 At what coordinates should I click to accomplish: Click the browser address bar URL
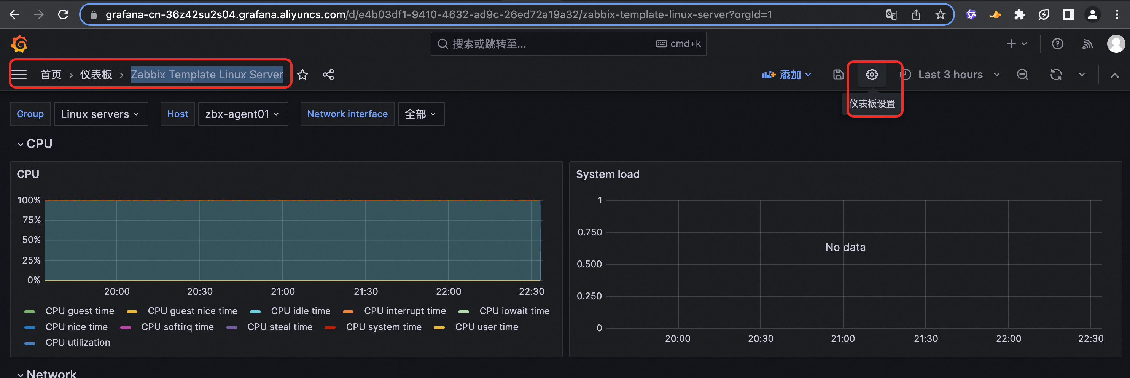pos(439,15)
